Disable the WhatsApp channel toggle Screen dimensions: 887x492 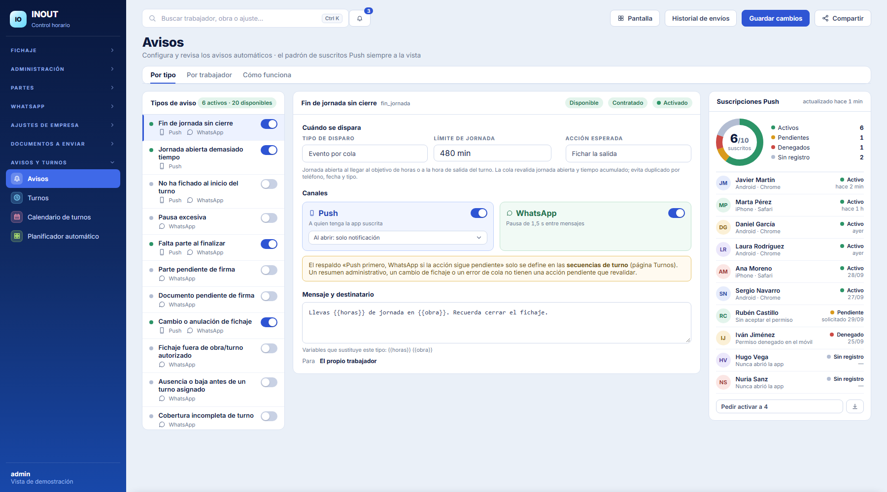pos(677,213)
